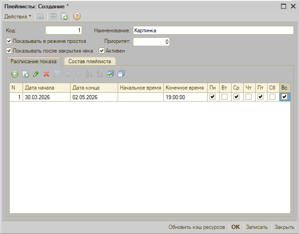Screen dimensions: 299x234
Task: Click the Edit row pencil icon
Action: click(x=36, y=74)
